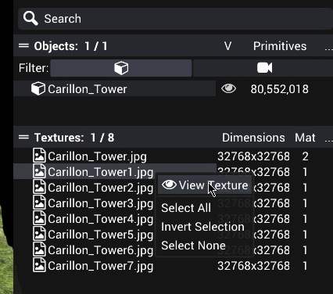Click image icon beside Carillon_Tower5.jpg
333x294 pixels.
tap(39, 234)
